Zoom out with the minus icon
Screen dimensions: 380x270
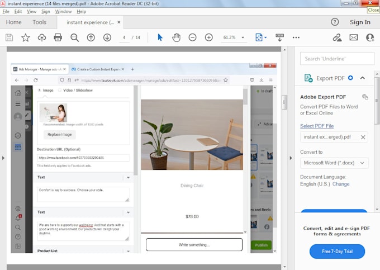coord(192,37)
